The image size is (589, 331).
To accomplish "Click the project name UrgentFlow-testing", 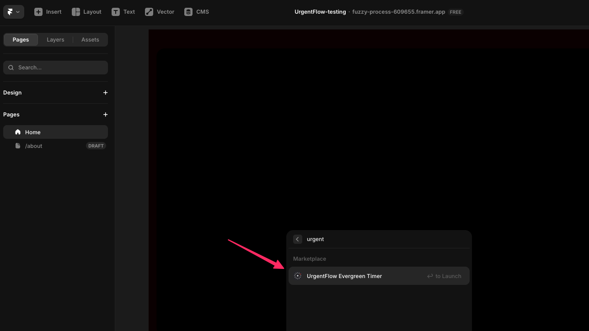I will pos(320,12).
